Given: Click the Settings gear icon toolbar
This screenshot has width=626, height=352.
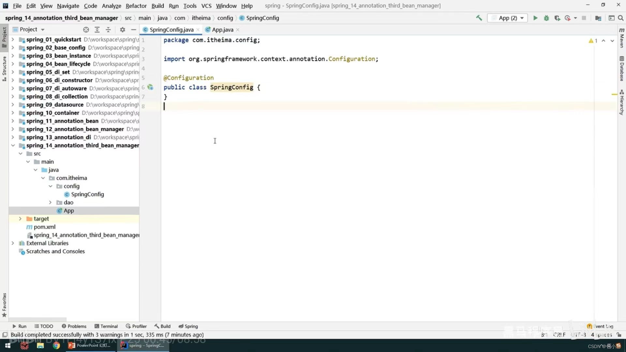Looking at the screenshot, I should point(123,29).
